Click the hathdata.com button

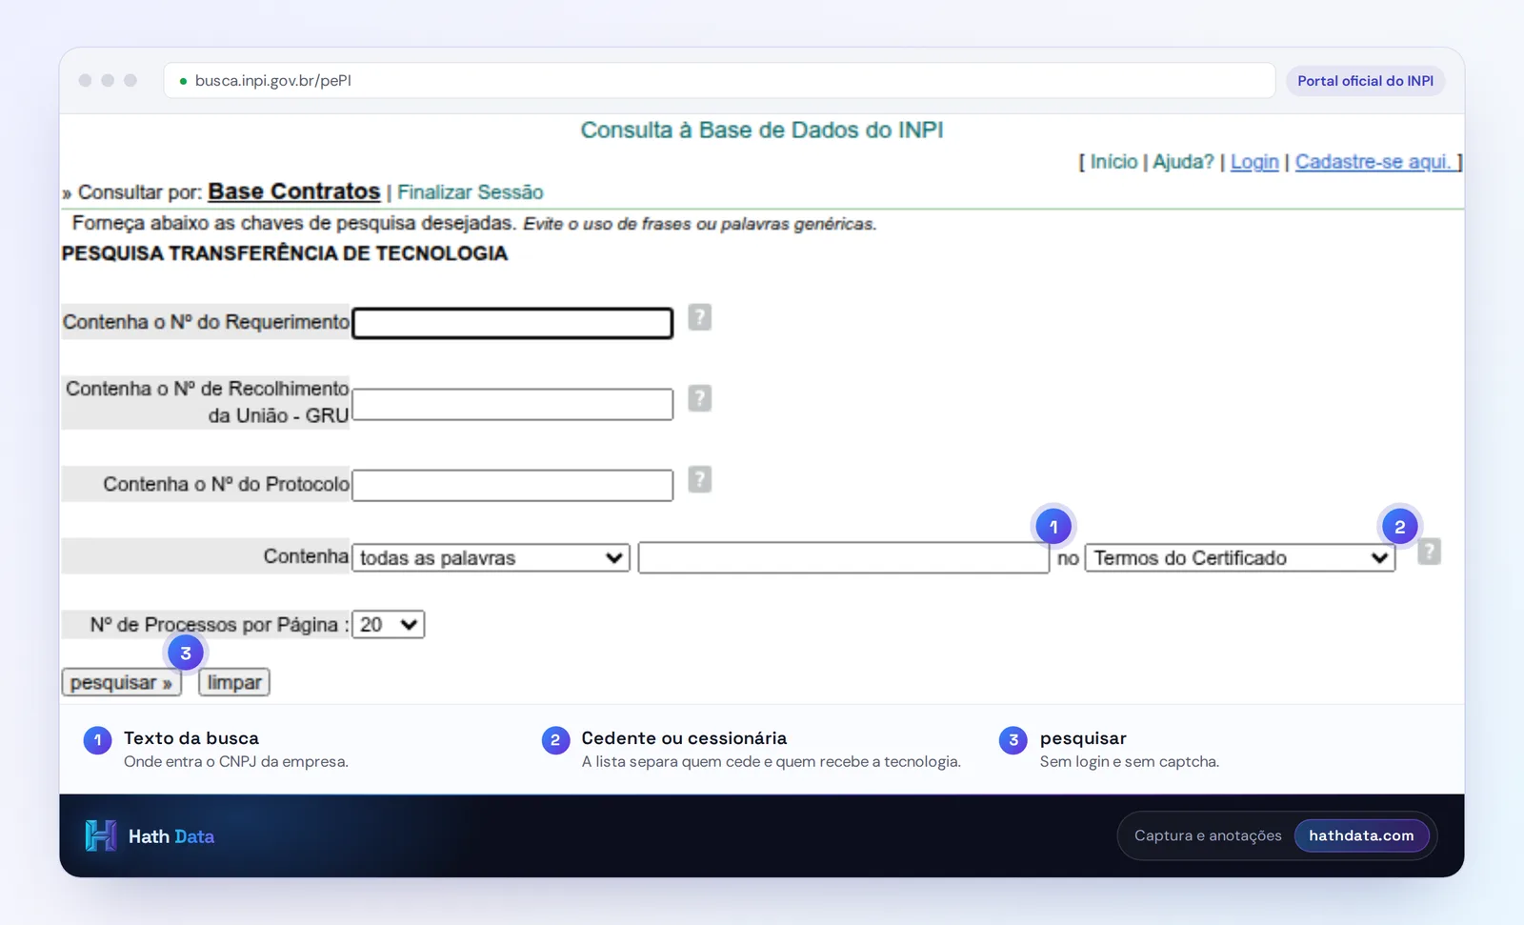tap(1361, 835)
